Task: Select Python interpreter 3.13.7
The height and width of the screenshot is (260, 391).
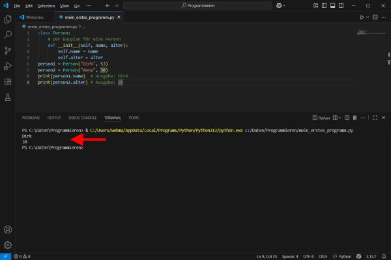Action: [x=371, y=257]
